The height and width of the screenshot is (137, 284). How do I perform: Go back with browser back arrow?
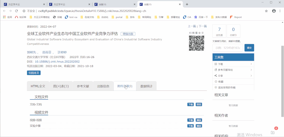click(4, 11)
